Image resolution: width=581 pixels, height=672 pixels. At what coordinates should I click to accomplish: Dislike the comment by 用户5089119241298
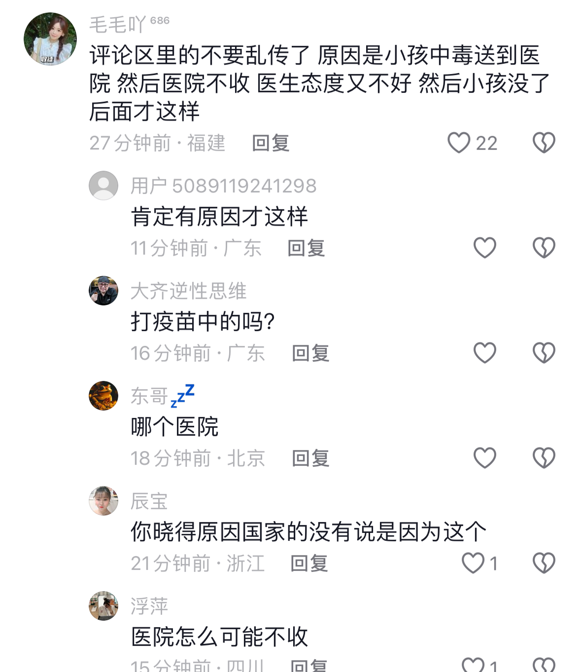point(544,248)
